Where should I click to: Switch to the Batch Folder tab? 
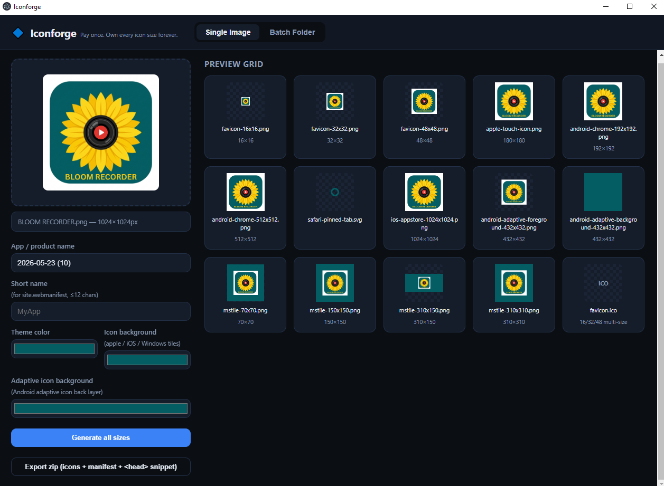[292, 32]
